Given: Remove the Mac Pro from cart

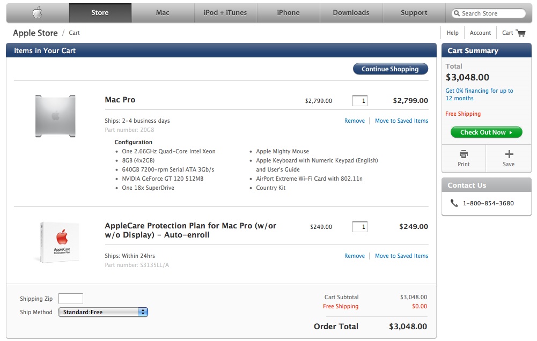Looking at the screenshot, I should (354, 121).
